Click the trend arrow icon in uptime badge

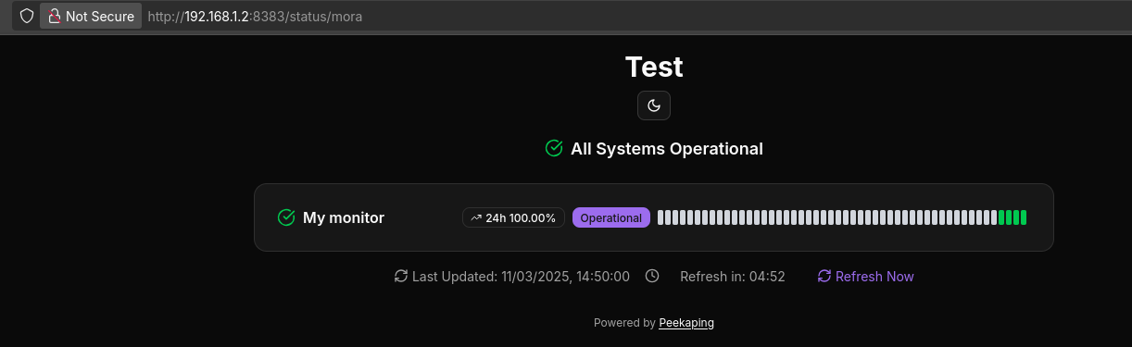pos(476,218)
